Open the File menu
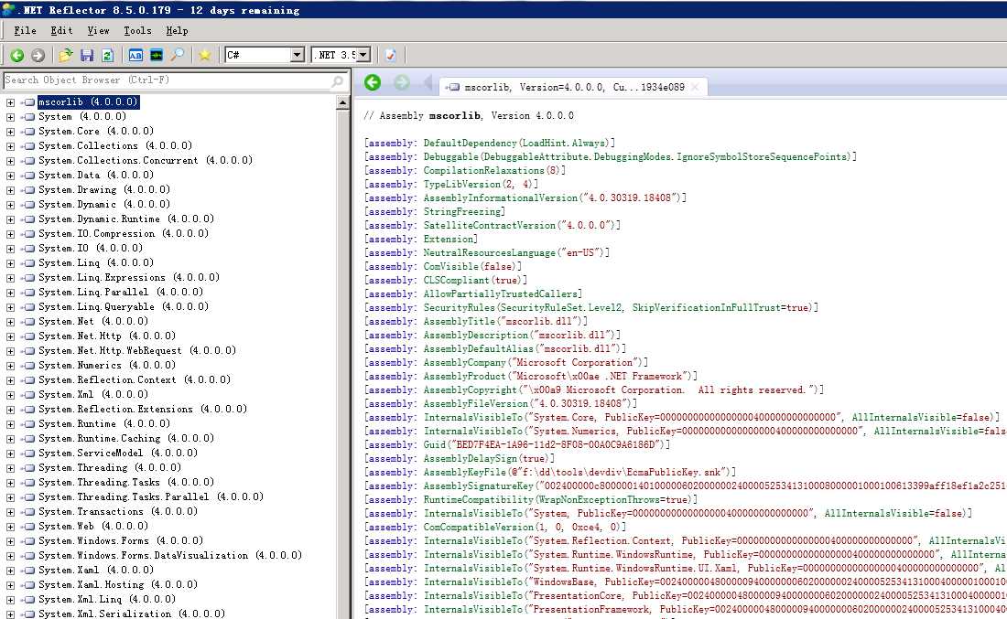Screen dimensions: 1007x619 25,31
